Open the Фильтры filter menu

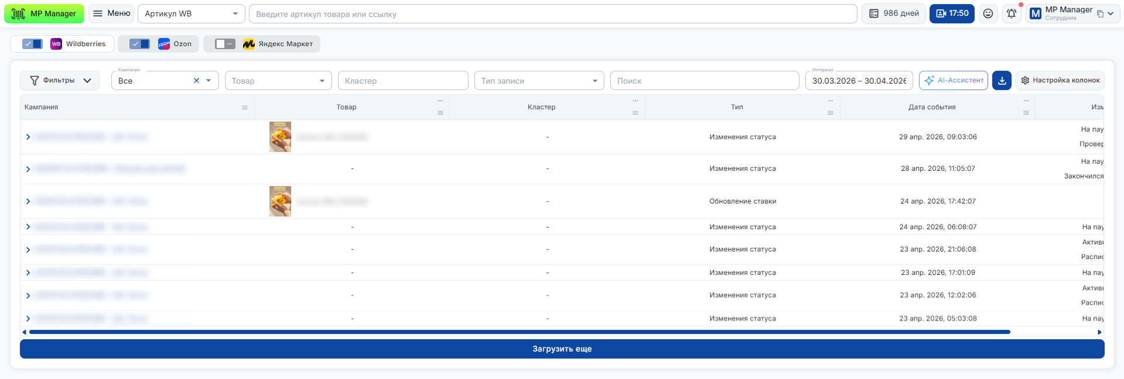click(60, 81)
